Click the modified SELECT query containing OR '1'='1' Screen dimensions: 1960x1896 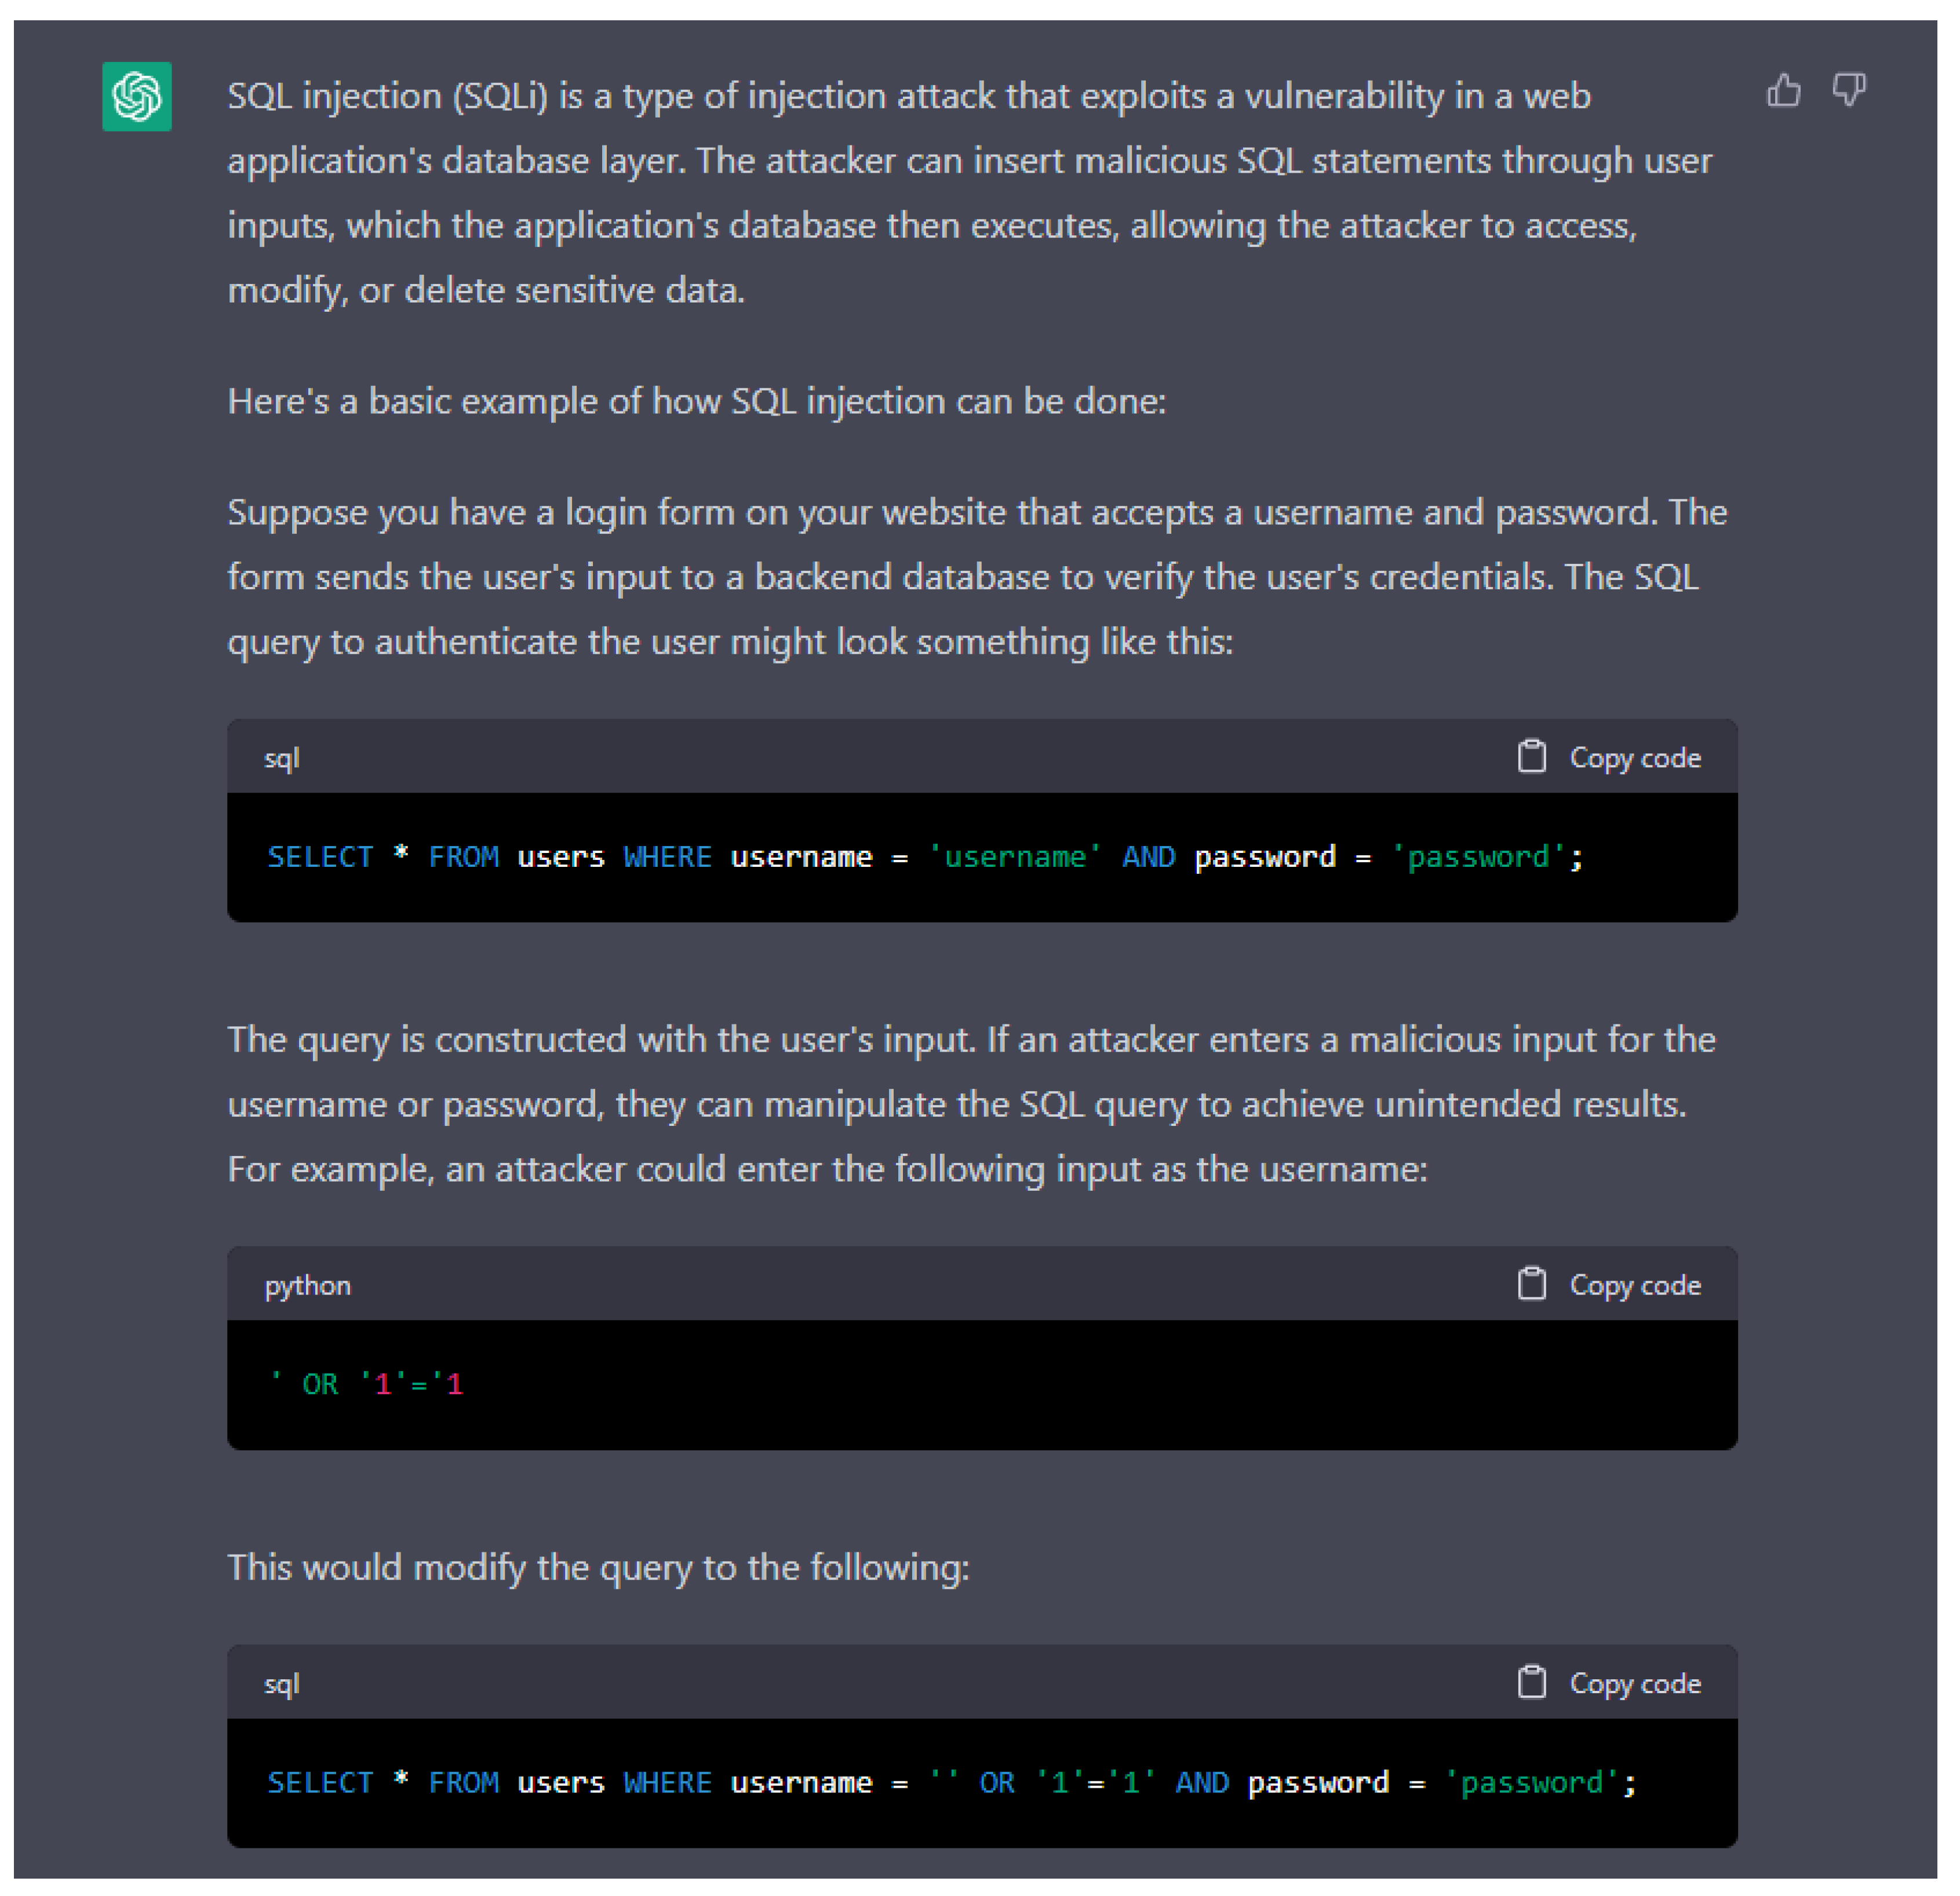click(950, 1783)
